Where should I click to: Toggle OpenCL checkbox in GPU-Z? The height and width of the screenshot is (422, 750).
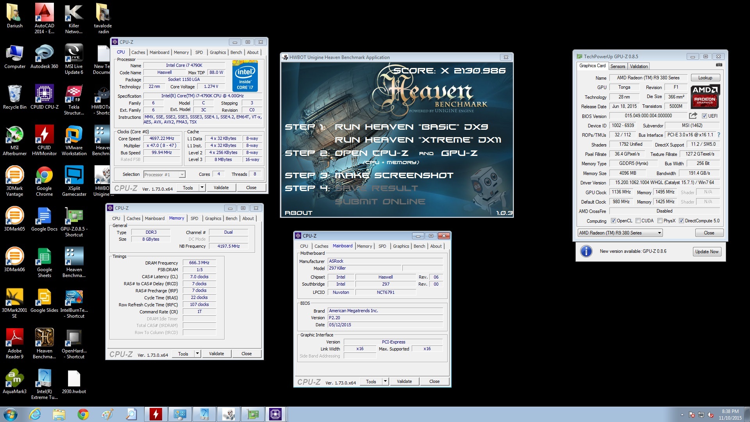pyautogui.click(x=613, y=221)
